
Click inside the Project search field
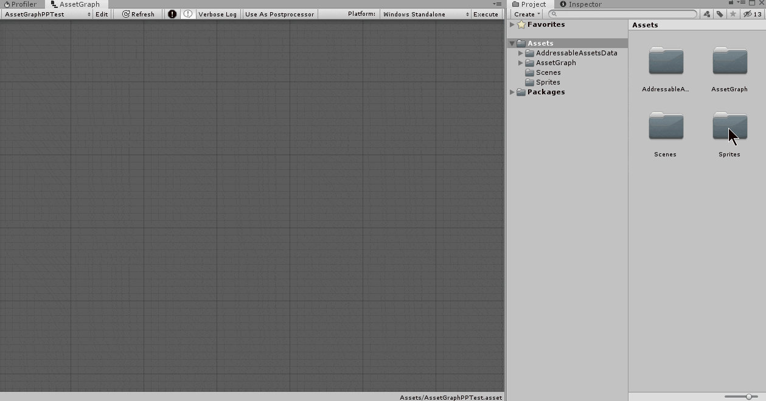pyautogui.click(x=621, y=13)
